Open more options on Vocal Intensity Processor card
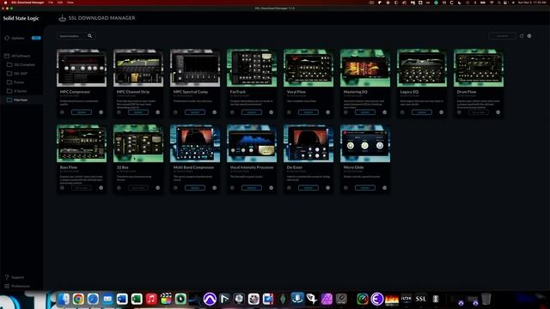The image size is (550, 309). coord(272,188)
